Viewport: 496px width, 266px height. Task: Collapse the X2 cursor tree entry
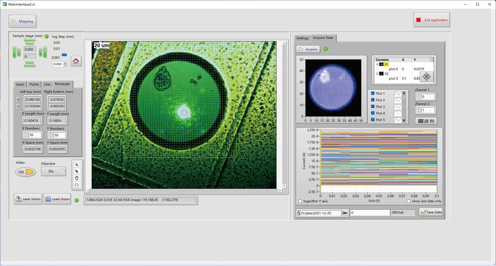click(x=377, y=74)
